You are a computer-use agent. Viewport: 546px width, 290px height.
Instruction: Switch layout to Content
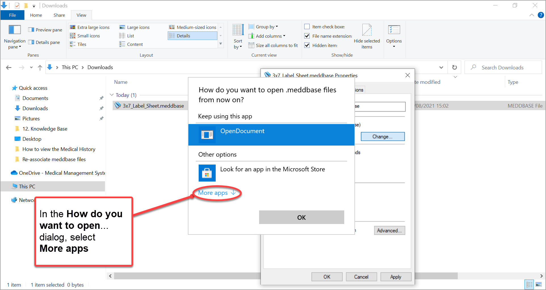[131, 44]
